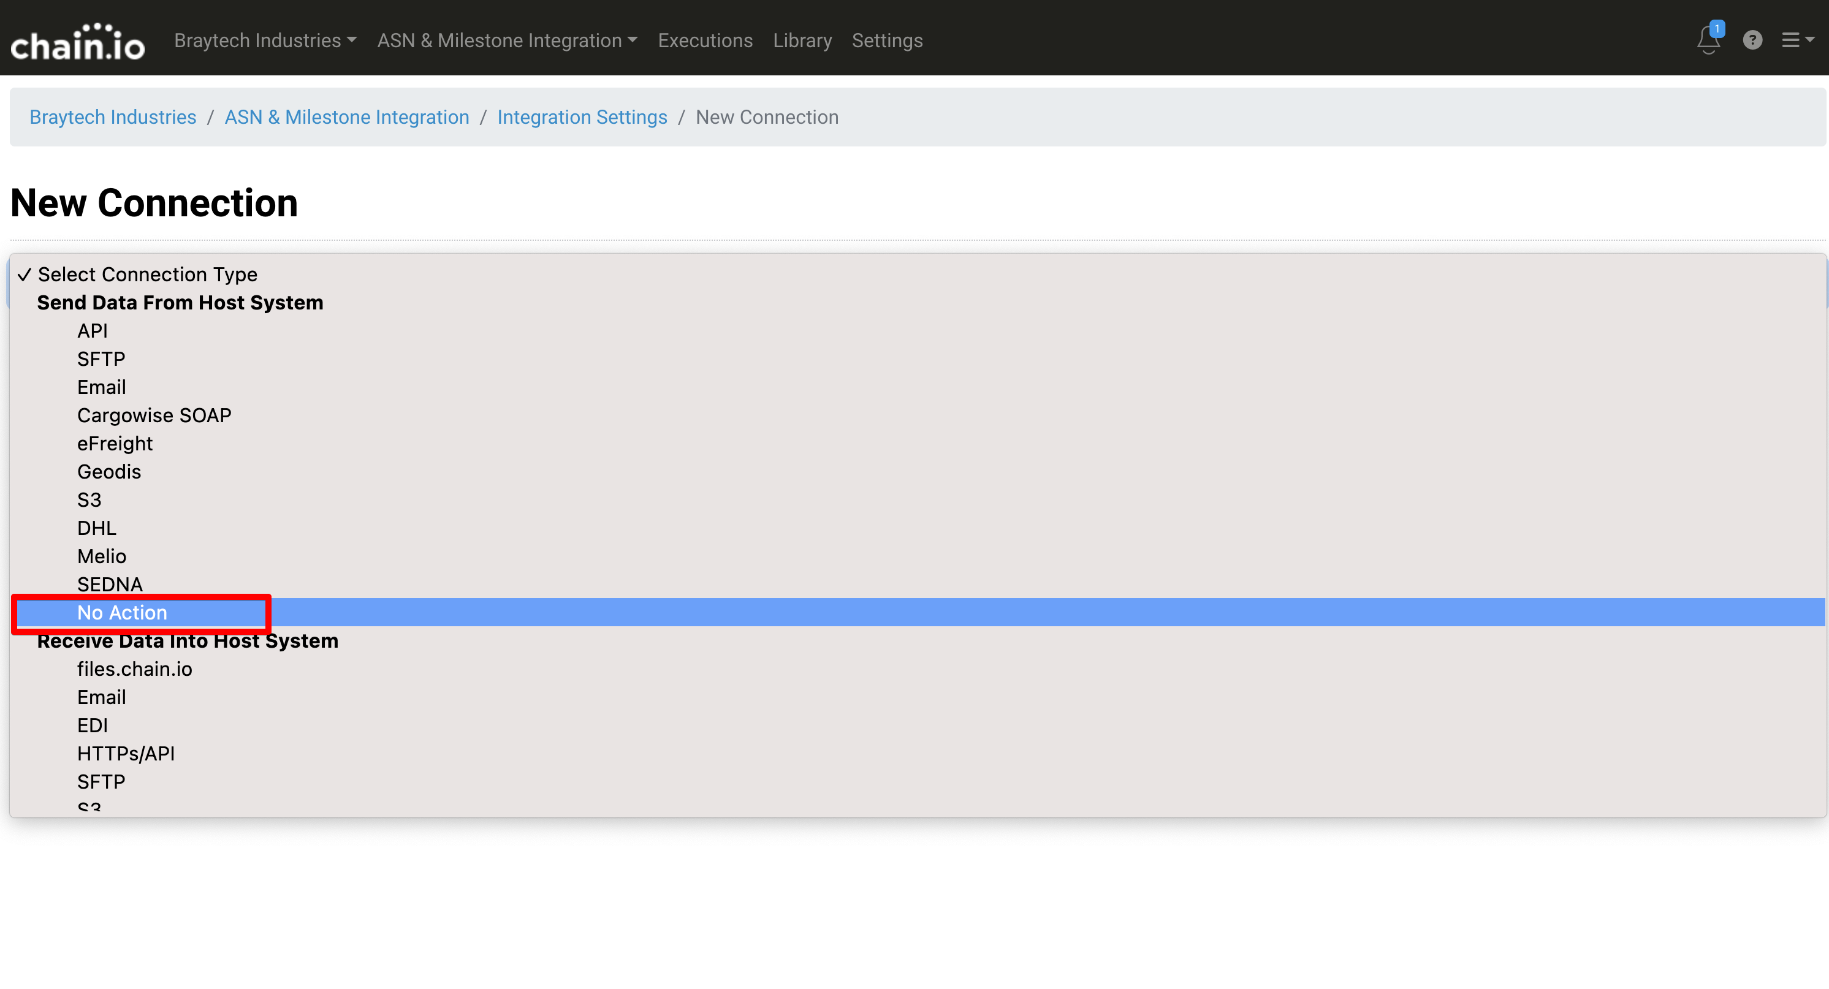Go to the Library page
The height and width of the screenshot is (989, 1829).
[x=802, y=40]
